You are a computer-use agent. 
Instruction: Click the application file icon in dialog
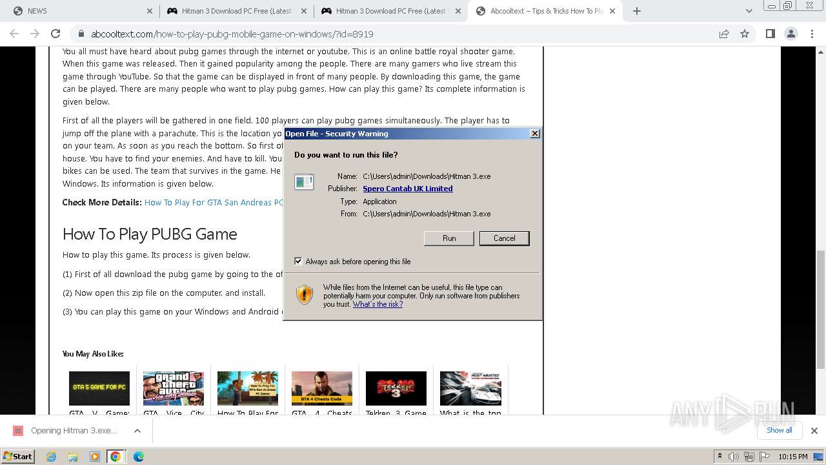coord(304,182)
